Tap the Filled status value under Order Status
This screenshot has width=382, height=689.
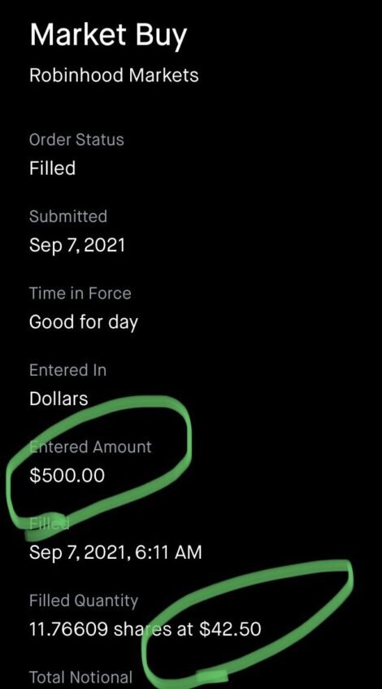pyautogui.click(x=52, y=168)
